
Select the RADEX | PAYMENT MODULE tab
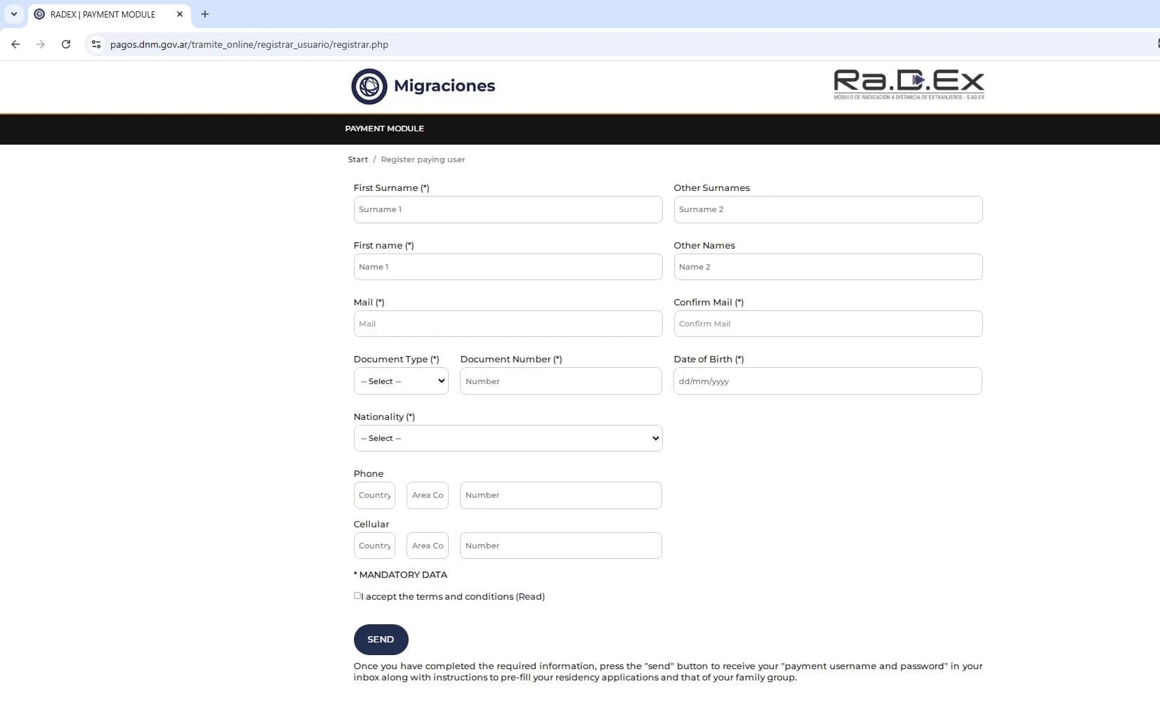(103, 14)
